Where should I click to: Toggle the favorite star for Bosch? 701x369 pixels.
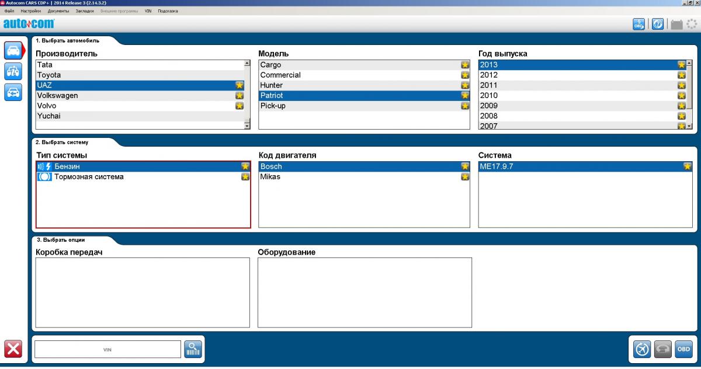(x=465, y=166)
